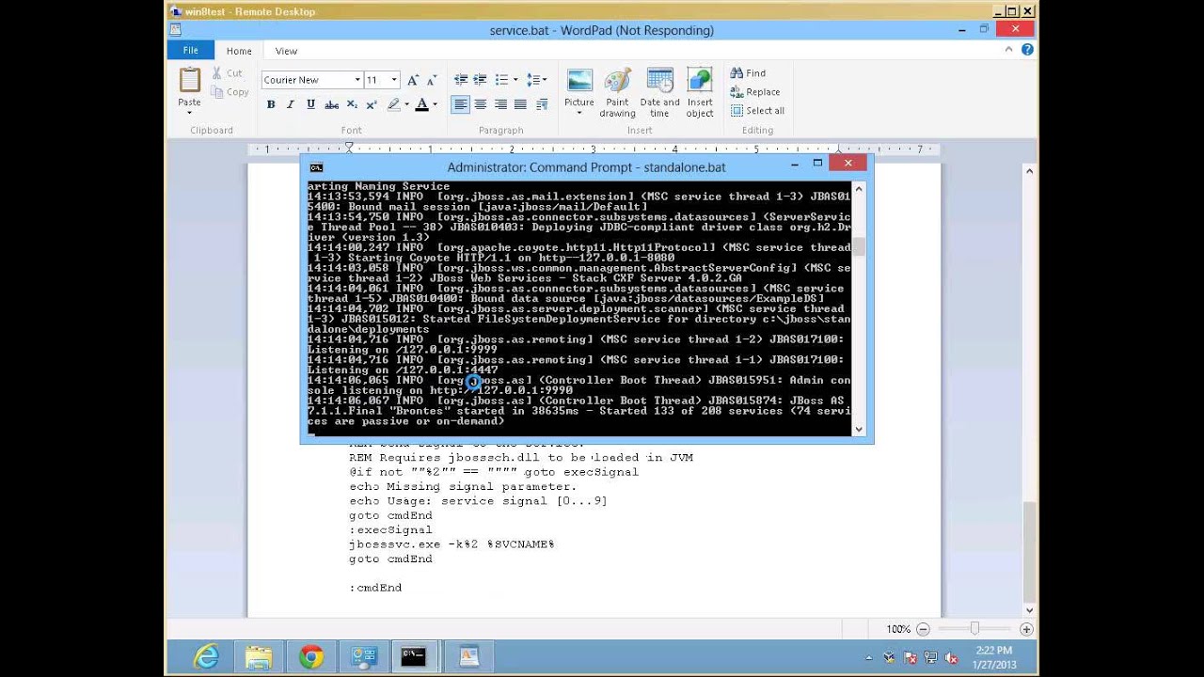
Task: Click the Grow font icon
Action: [413, 80]
